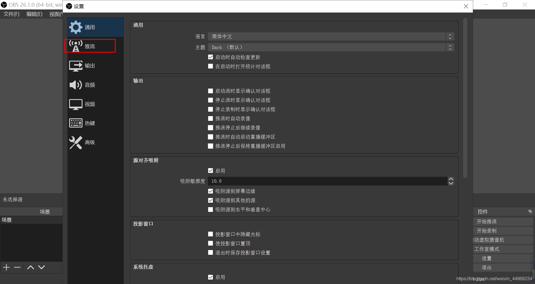Screen dimensions: 535x284
Task: Pop out the 控件 dock panel icon
Action: point(530,212)
